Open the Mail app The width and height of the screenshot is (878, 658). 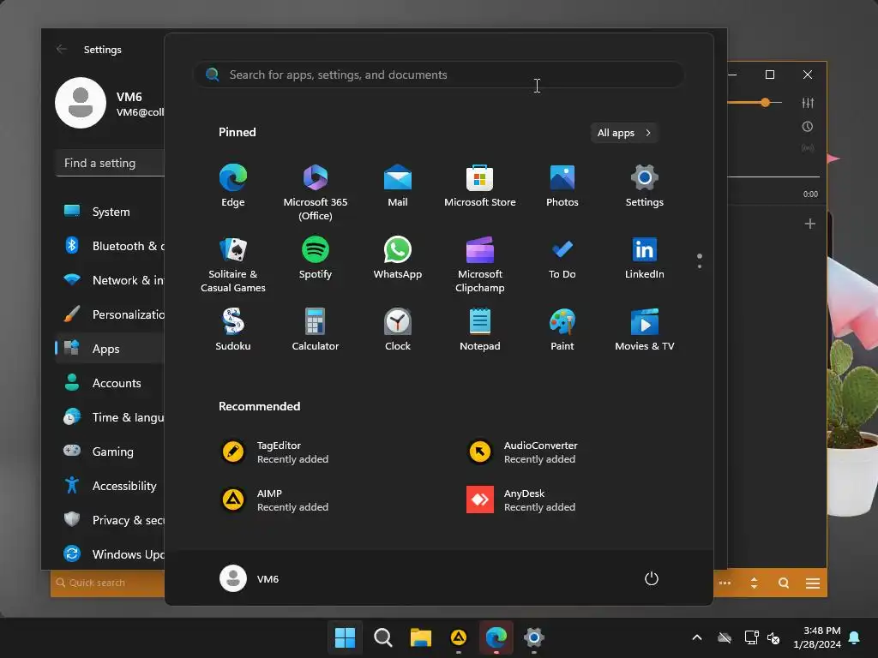[x=398, y=186]
